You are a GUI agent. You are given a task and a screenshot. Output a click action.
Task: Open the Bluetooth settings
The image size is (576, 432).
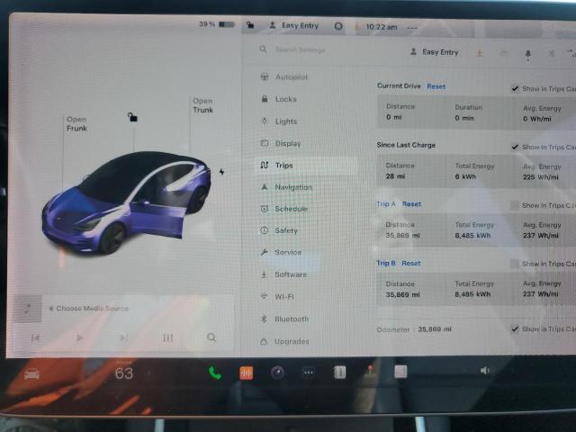pos(284,319)
